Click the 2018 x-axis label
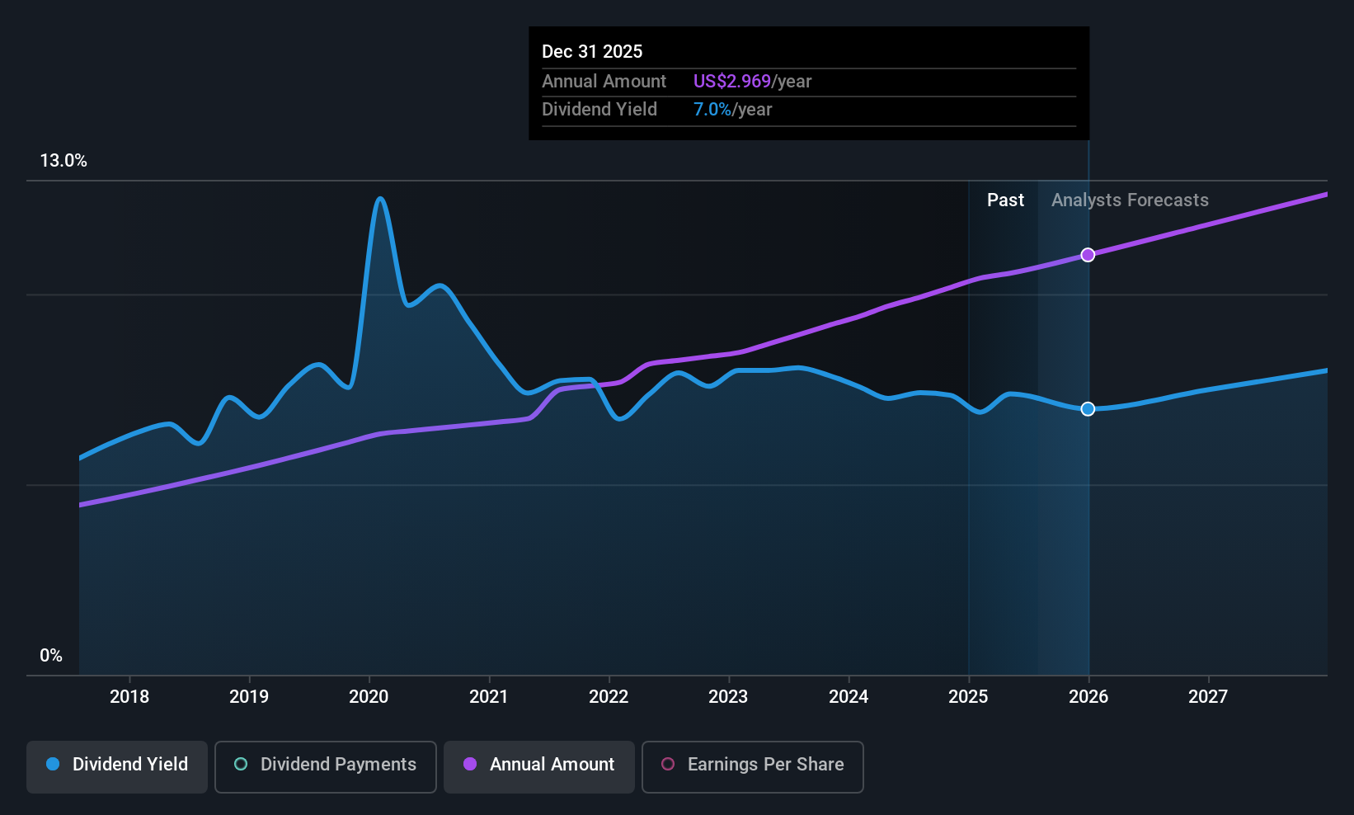 click(x=129, y=697)
